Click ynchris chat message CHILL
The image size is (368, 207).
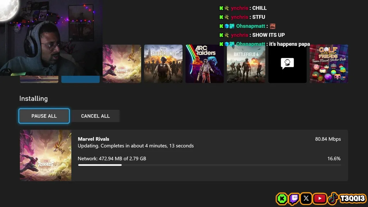tap(243, 8)
